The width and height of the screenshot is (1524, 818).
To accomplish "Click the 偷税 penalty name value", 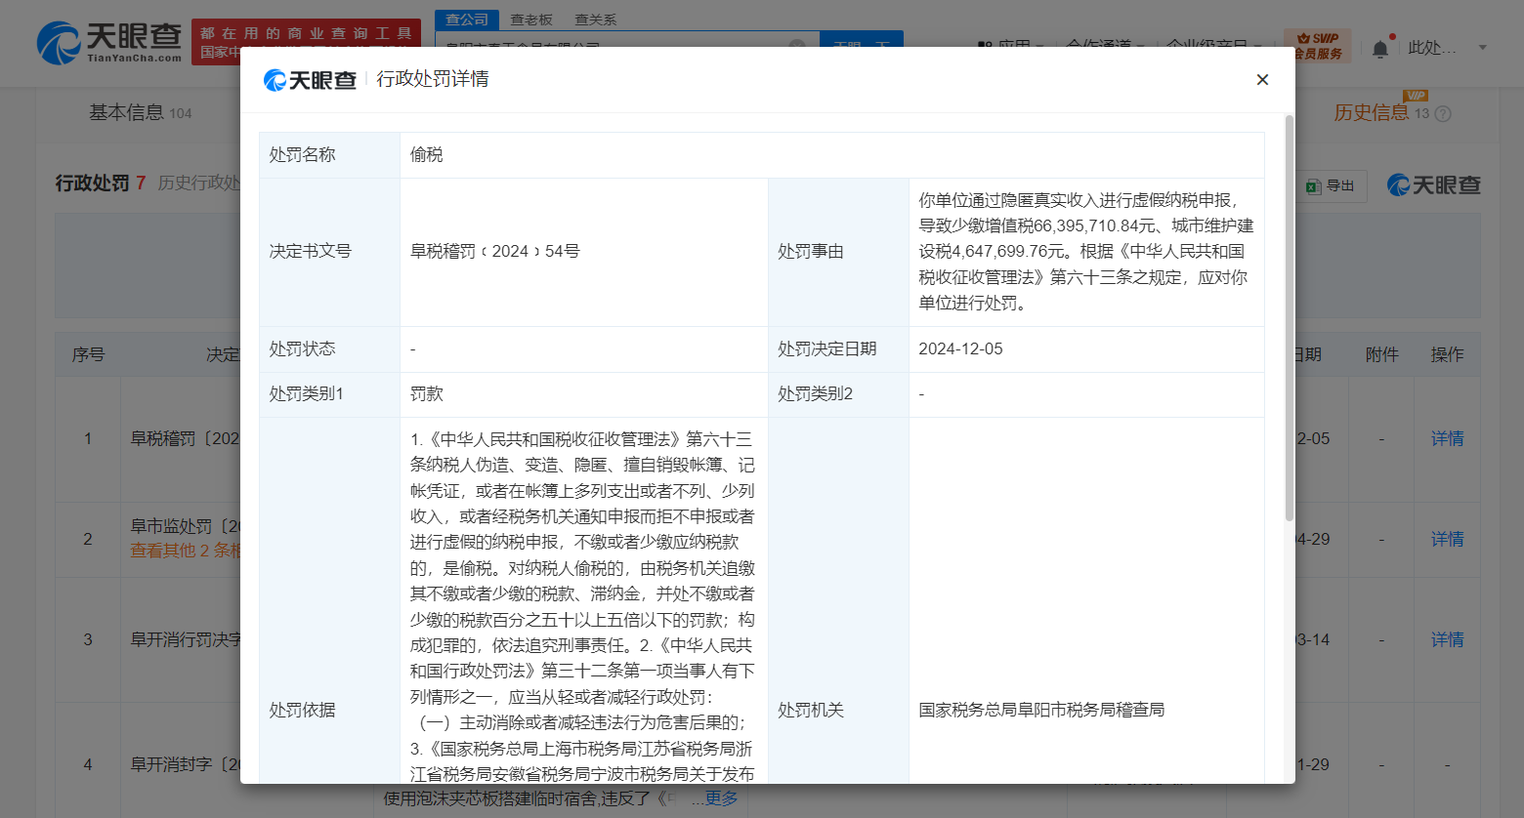I will [x=426, y=154].
